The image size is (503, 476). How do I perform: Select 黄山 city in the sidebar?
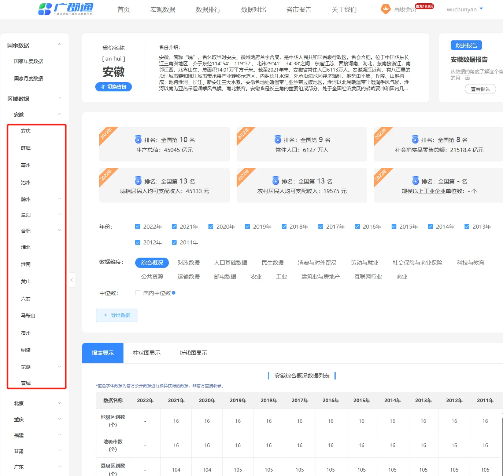26,281
